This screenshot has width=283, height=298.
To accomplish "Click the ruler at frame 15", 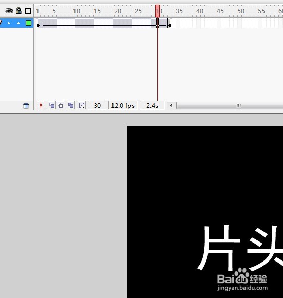I will (x=97, y=11).
